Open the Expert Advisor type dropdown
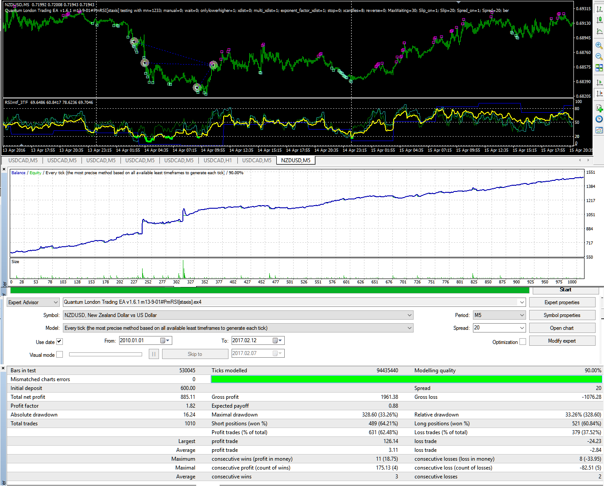This screenshot has height=489, width=604. pos(33,302)
